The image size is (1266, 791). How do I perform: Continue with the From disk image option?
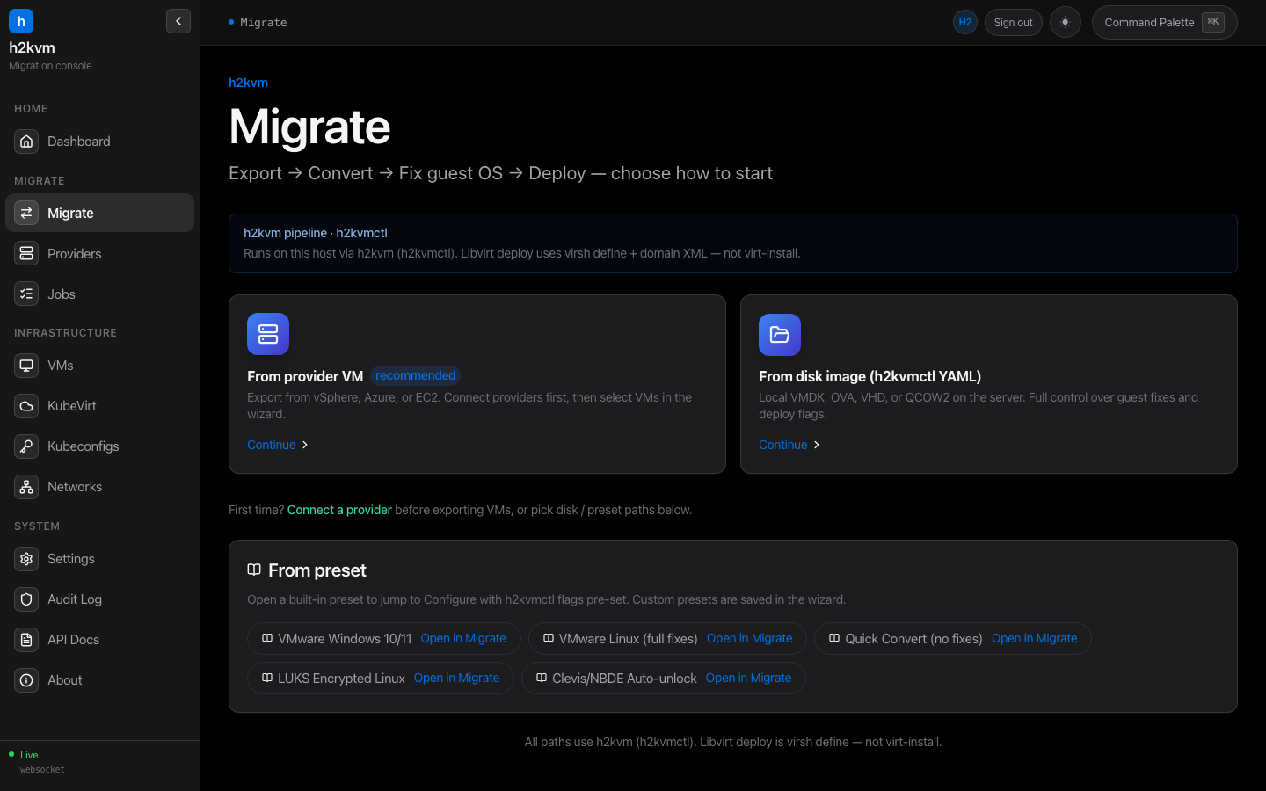pyautogui.click(x=789, y=445)
